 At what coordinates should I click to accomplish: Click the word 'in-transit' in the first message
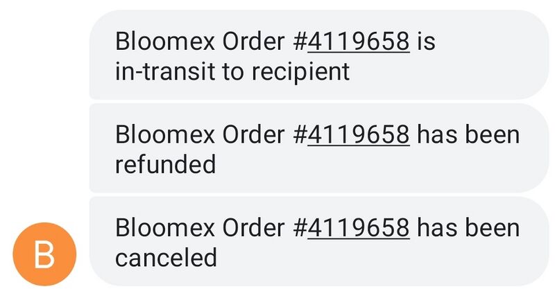click(x=165, y=71)
